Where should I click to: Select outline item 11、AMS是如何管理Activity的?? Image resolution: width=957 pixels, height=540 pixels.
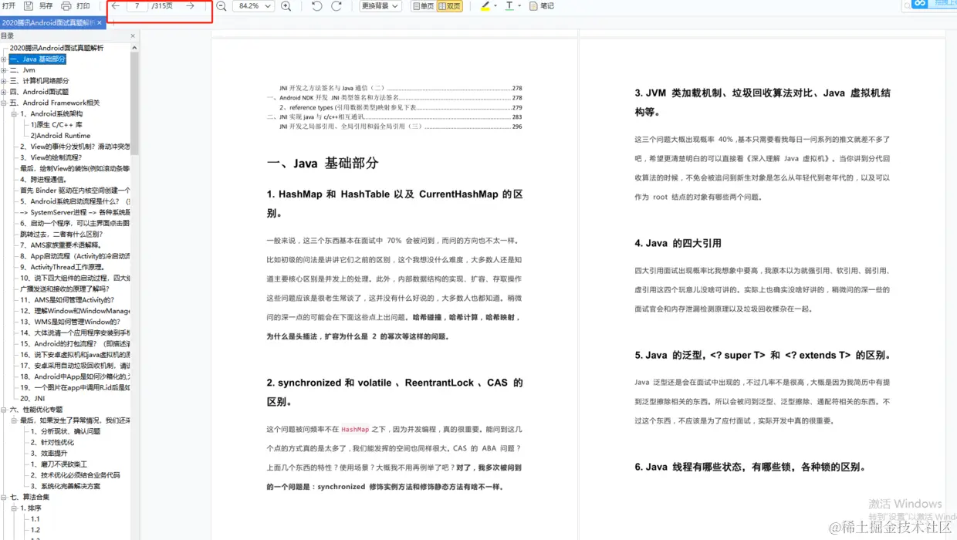67,300
